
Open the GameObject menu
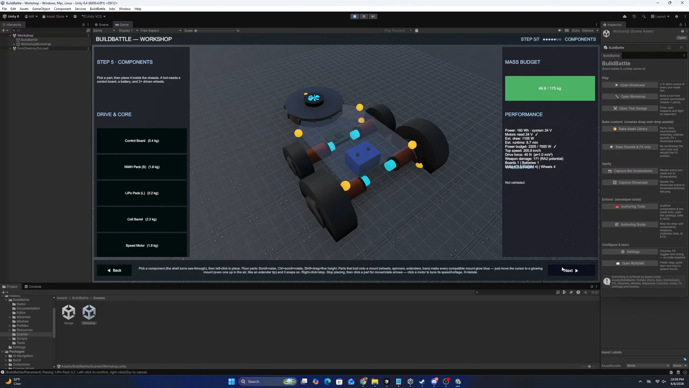(41, 9)
